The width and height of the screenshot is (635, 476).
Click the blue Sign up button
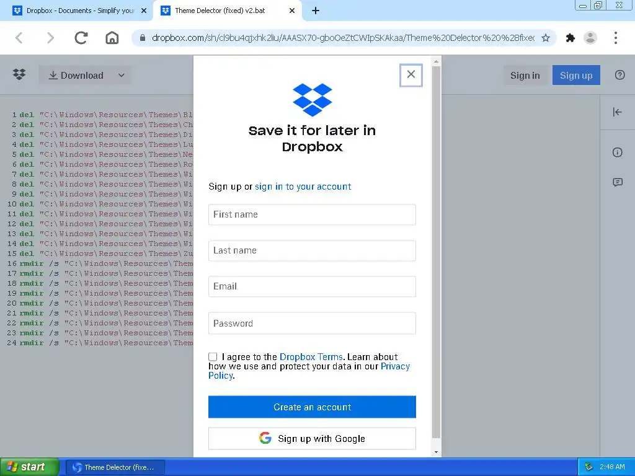tap(576, 75)
